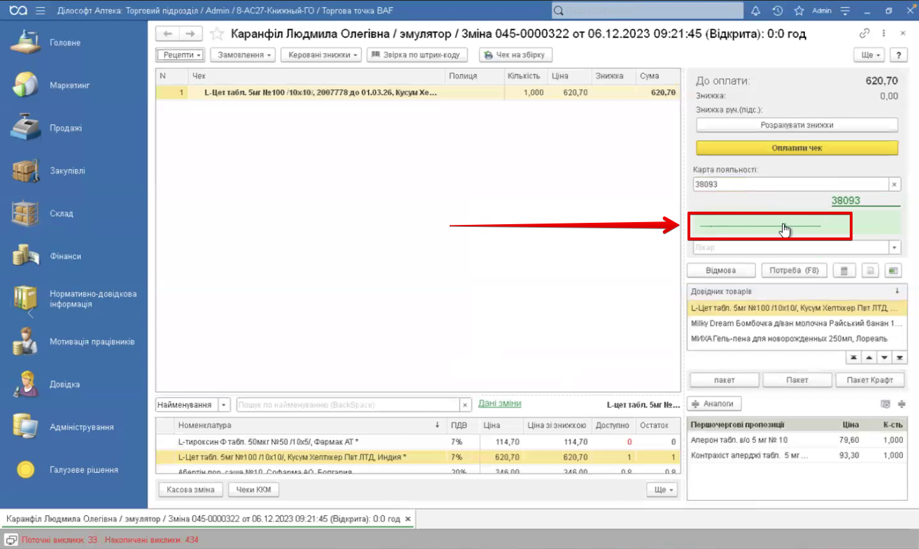Expand the Керовані знижки dropdown
This screenshot has width=919, height=549.
tap(324, 55)
